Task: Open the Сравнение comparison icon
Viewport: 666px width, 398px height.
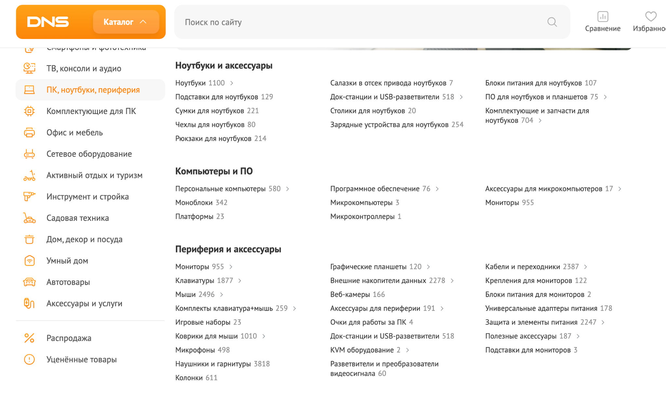Action: pos(603,17)
